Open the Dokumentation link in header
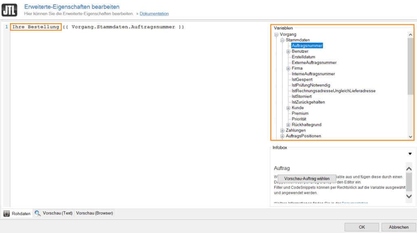This screenshot has height=233, width=417. point(154,14)
